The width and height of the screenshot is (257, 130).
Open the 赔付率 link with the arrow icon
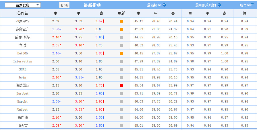246,5
